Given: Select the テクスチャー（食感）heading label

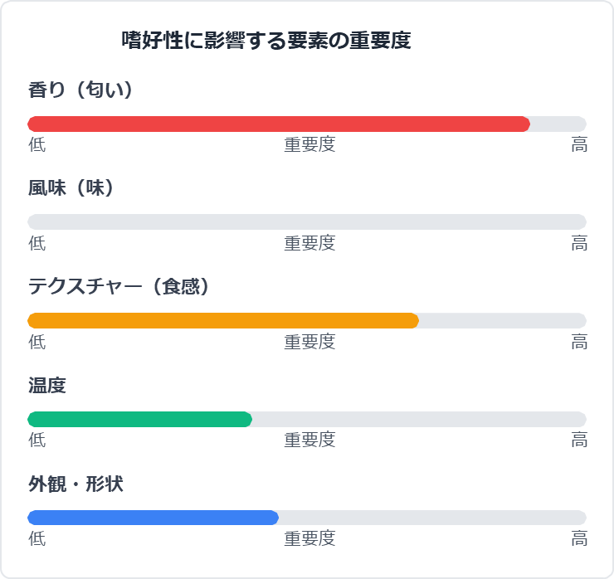Looking at the screenshot, I should (119, 287).
